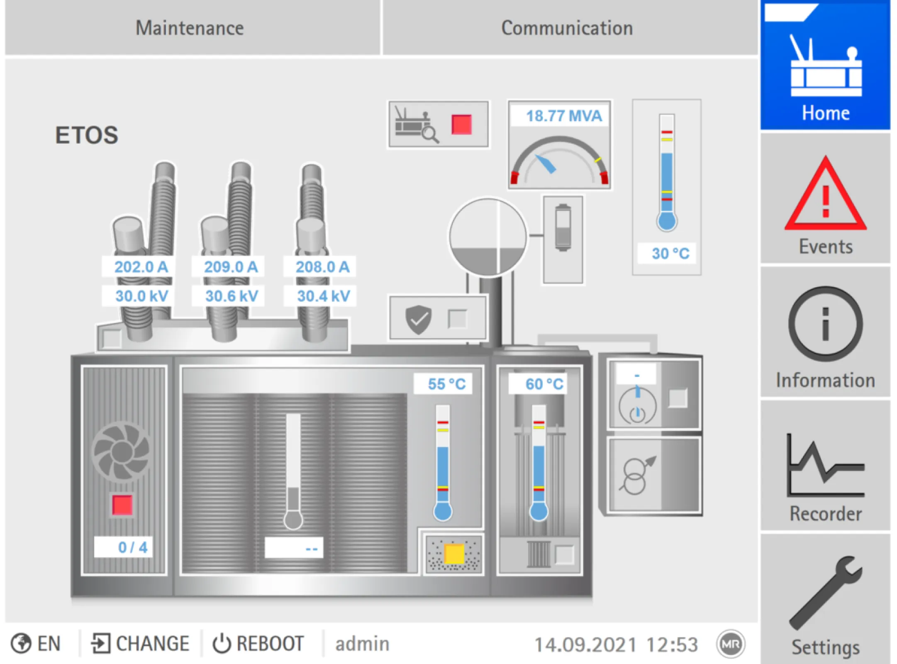Click the grey status box beside shield

coord(458,319)
